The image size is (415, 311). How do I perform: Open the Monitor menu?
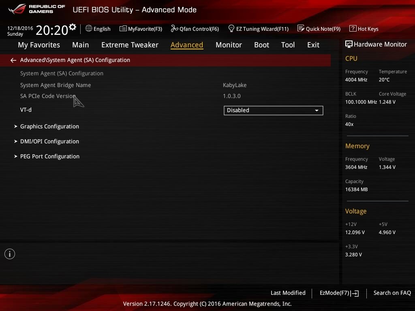pos(229,45)
